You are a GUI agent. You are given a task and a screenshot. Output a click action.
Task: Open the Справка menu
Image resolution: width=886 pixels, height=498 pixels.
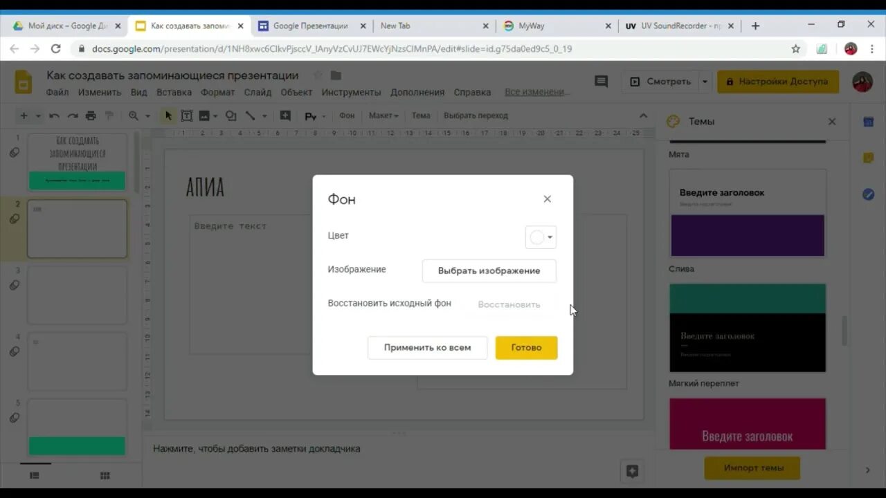(x=472, y=92)
